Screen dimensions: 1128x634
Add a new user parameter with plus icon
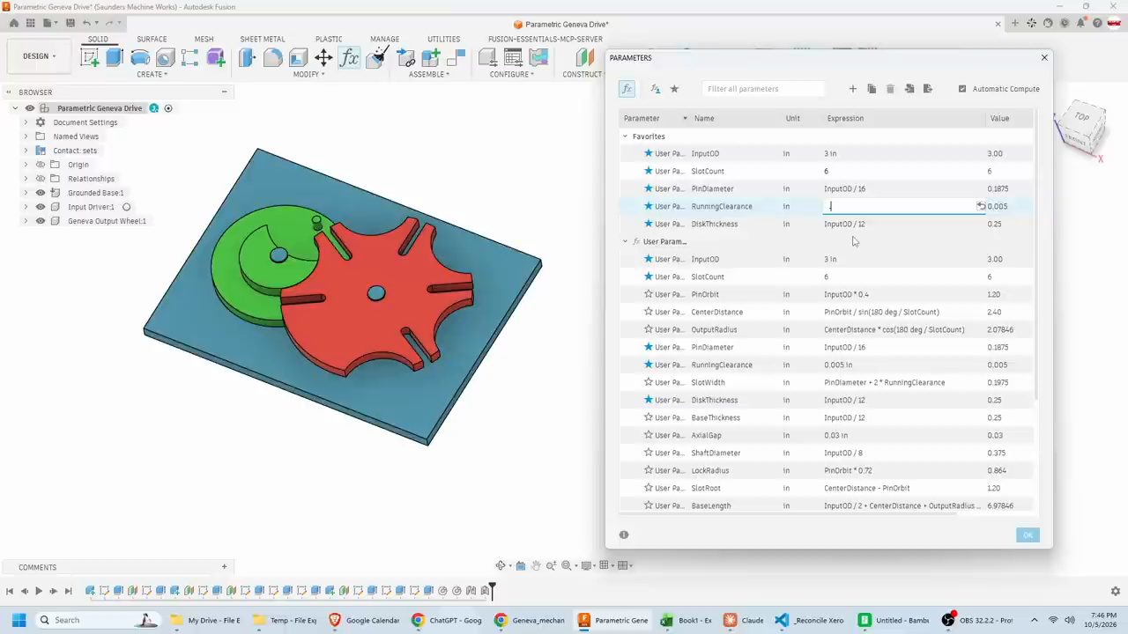tap(852, 89)
